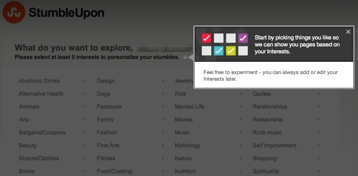Screen dimensions: 358x176
Task: Add Kids with its plus icon
Action: point(241,94)
